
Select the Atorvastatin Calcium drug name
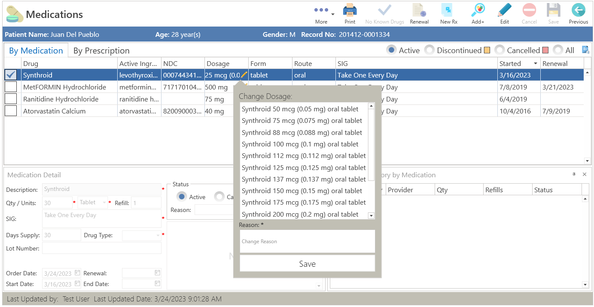pyautogui.click(x=54, y=111)
